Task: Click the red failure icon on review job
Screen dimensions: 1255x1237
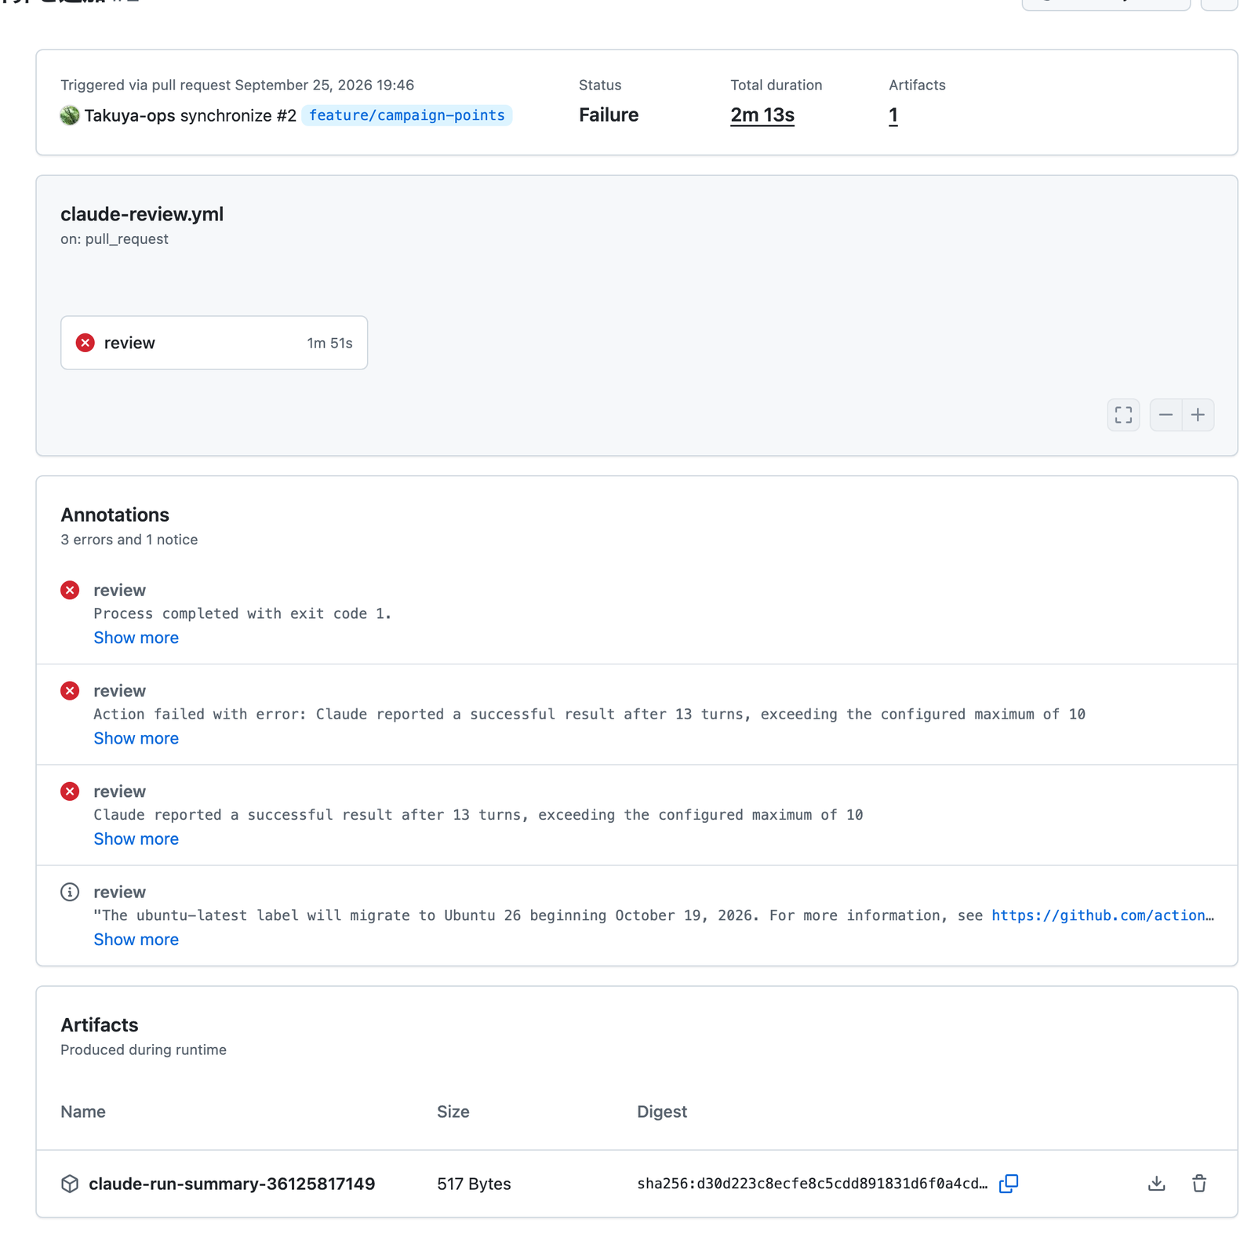Action: coord(85,343)
